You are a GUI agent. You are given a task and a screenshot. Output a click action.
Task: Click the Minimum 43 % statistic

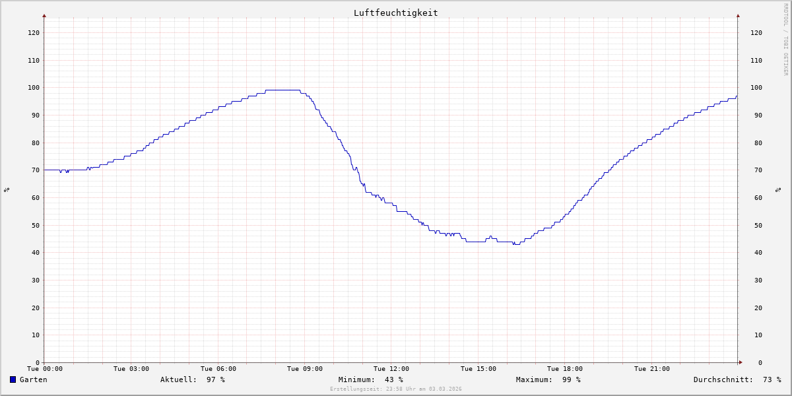pos(370,379)
